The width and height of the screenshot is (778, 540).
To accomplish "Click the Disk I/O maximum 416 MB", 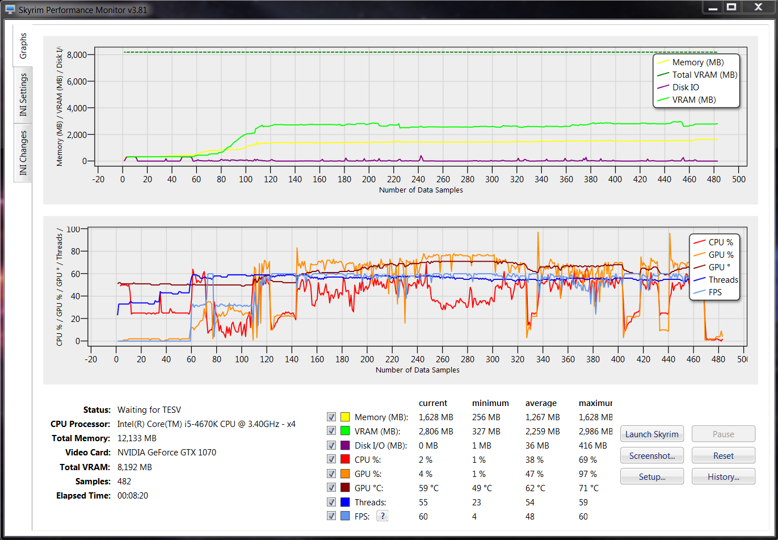I will (593, 446).
